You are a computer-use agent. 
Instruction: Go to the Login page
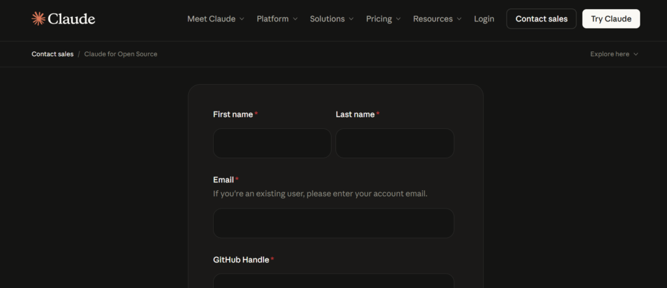click(x=484, y=19)
